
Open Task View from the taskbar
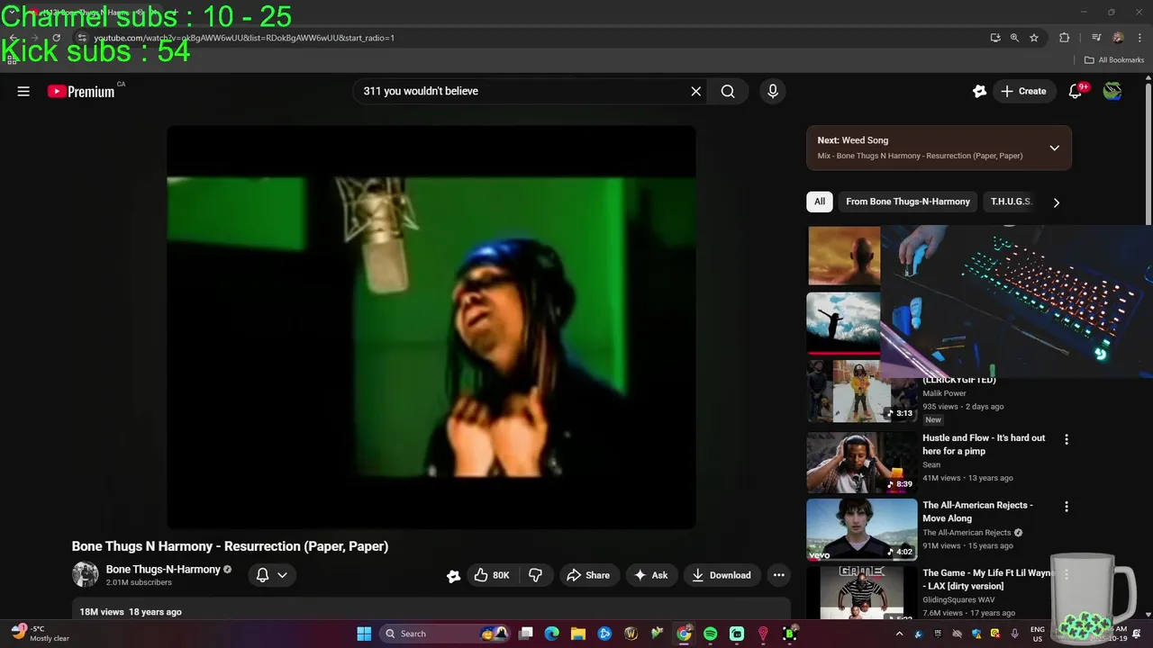click(x=526, y=634)
